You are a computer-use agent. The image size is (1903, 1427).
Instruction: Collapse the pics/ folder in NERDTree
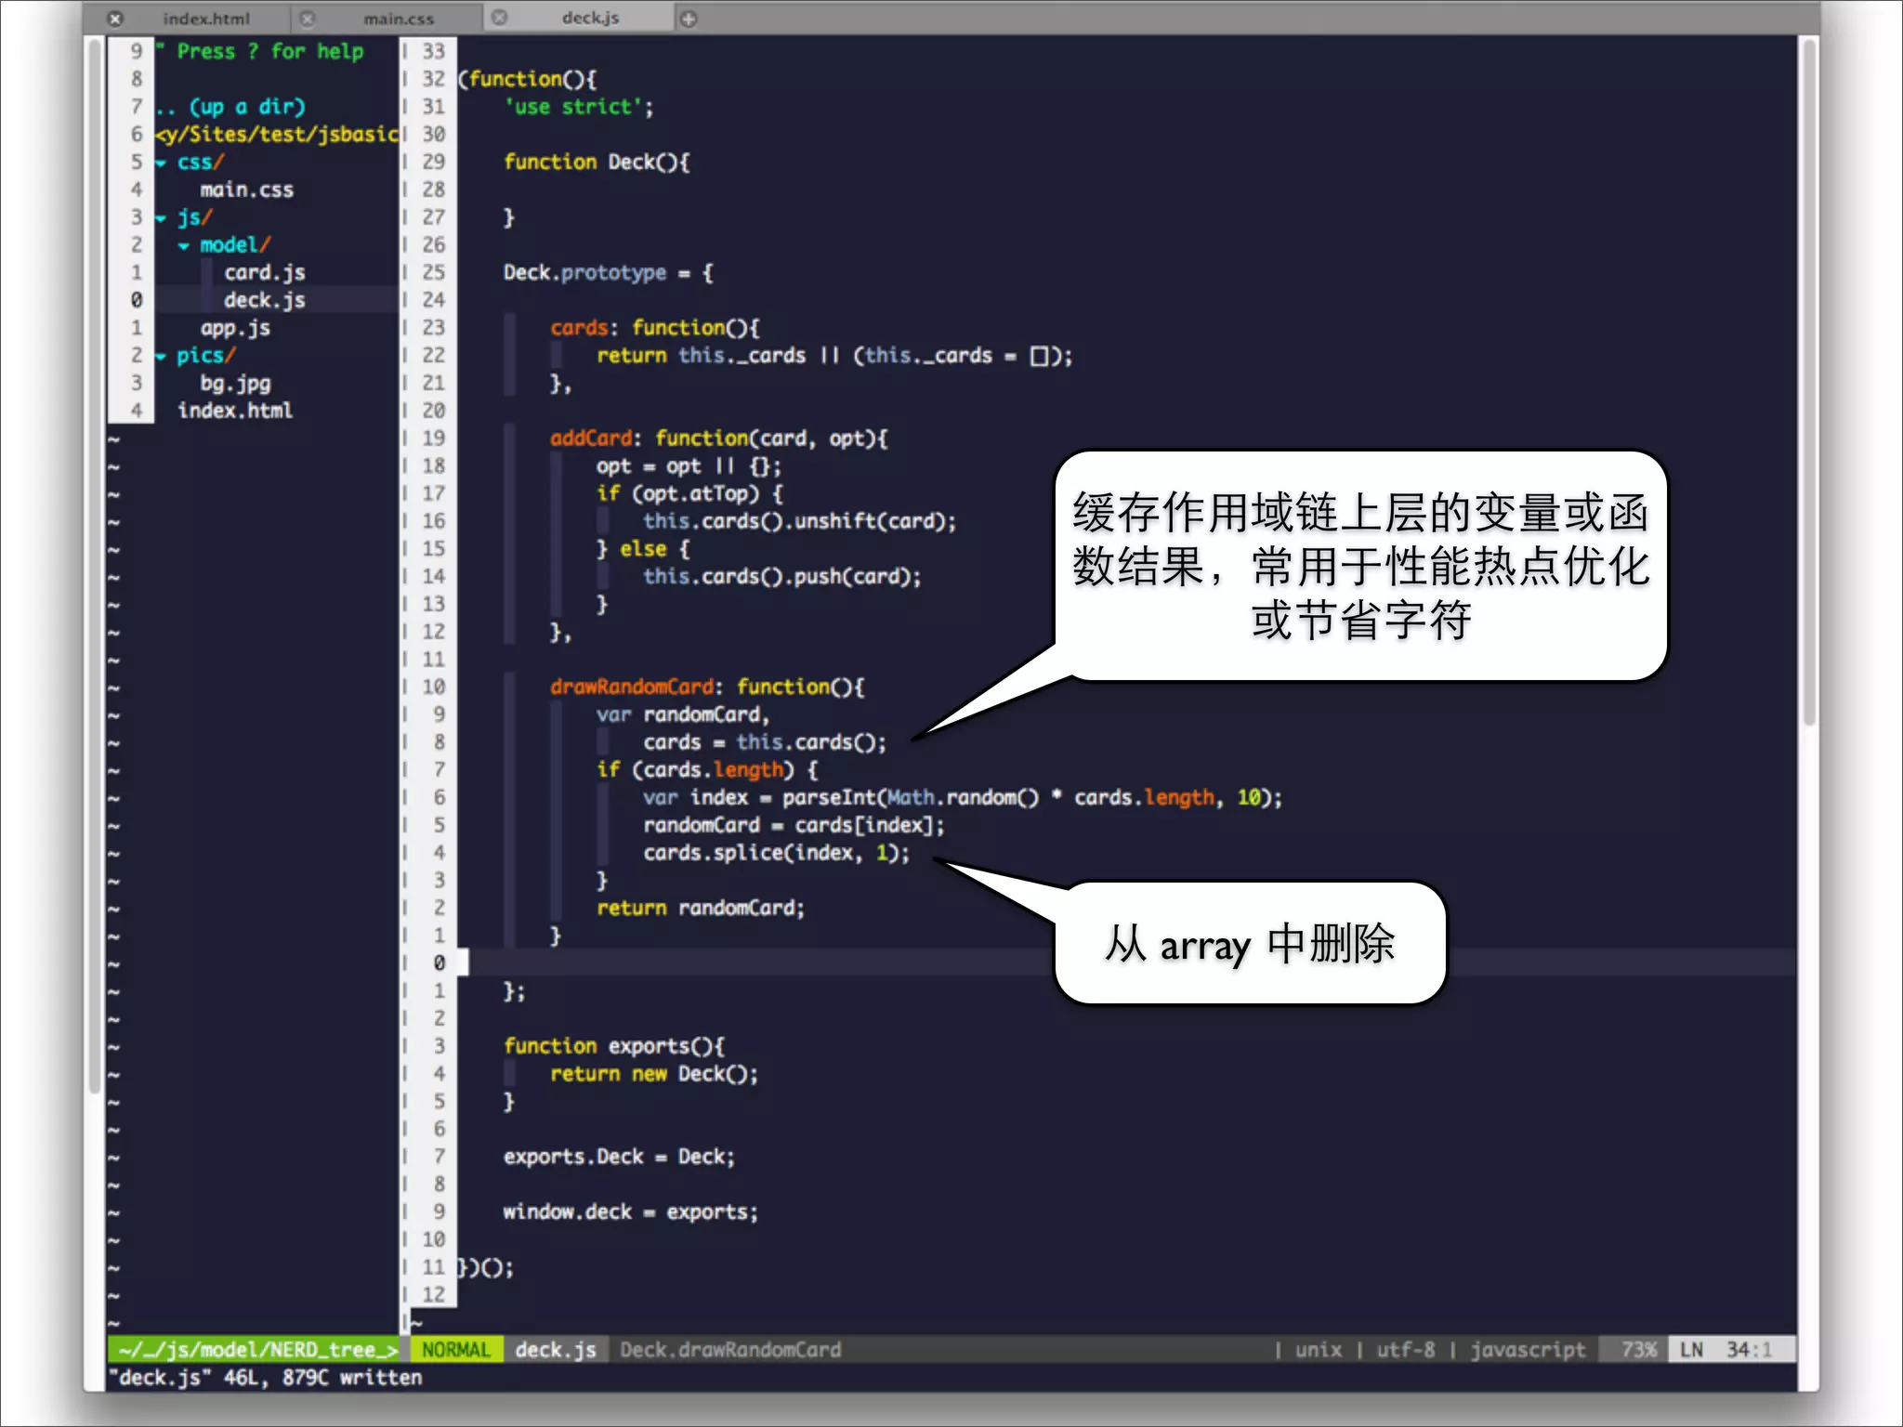pyautogui.click(x=162, y=356)
